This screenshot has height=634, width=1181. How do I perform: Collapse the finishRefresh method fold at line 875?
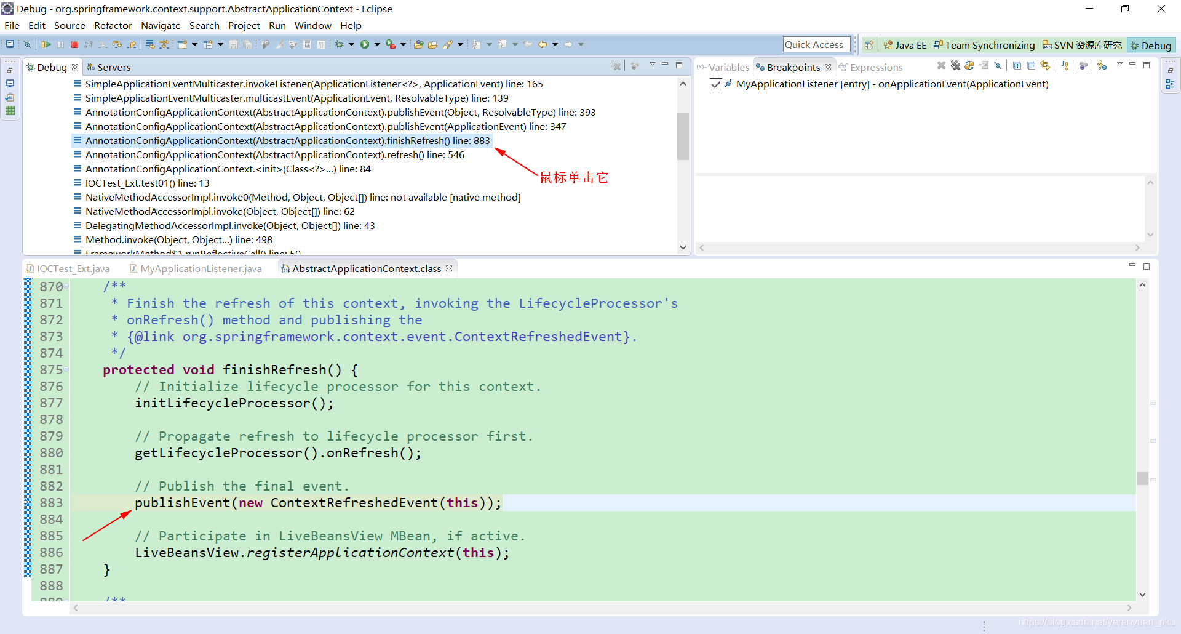[66, 369]
